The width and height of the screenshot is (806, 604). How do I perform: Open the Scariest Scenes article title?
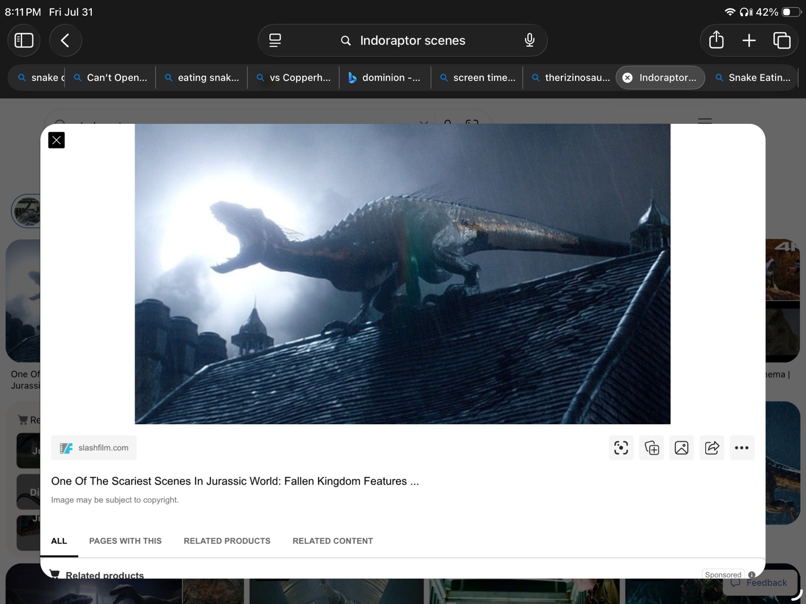coord(235,481)
